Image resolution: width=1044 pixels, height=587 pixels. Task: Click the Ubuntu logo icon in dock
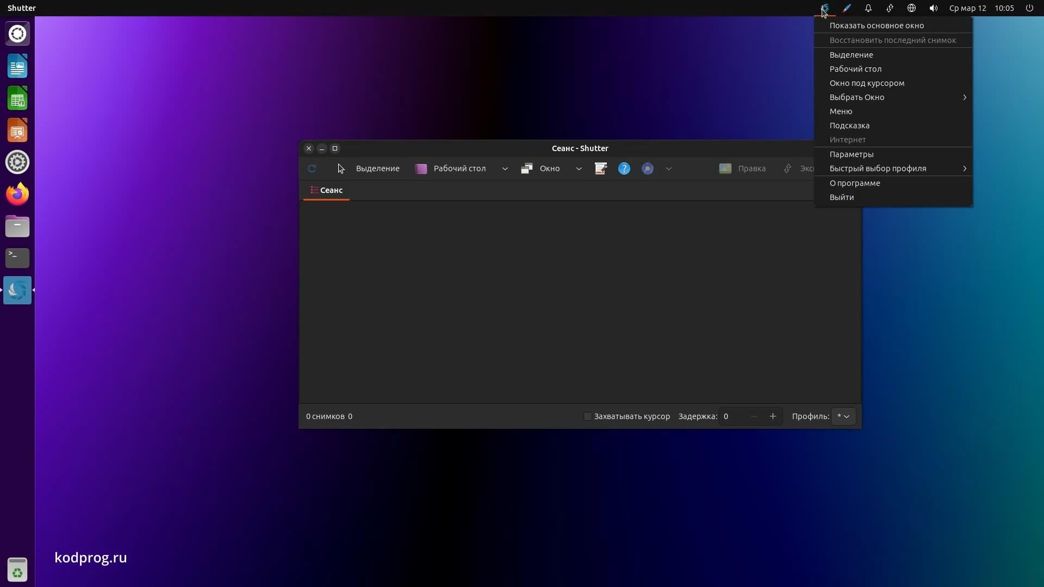tap(17, 34)
